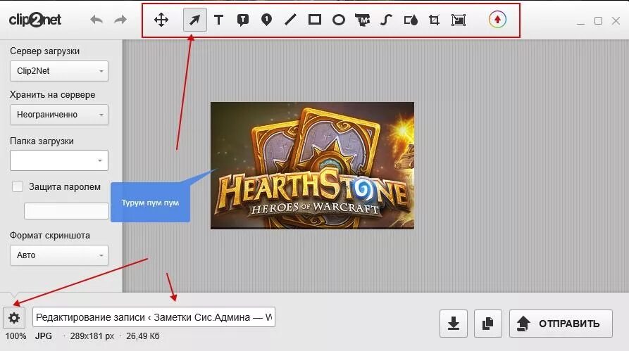Open the Сервер загрузки Clip2Net dropdown
This screenshot has height=351, width=629.
[59, 71]
